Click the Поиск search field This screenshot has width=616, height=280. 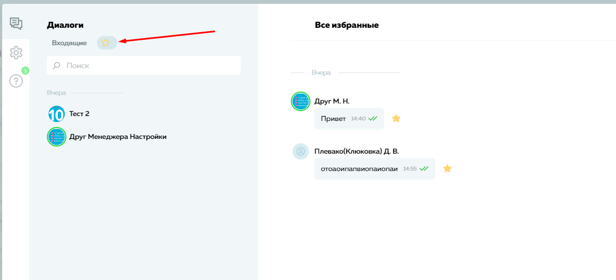[x=144, y=65]
